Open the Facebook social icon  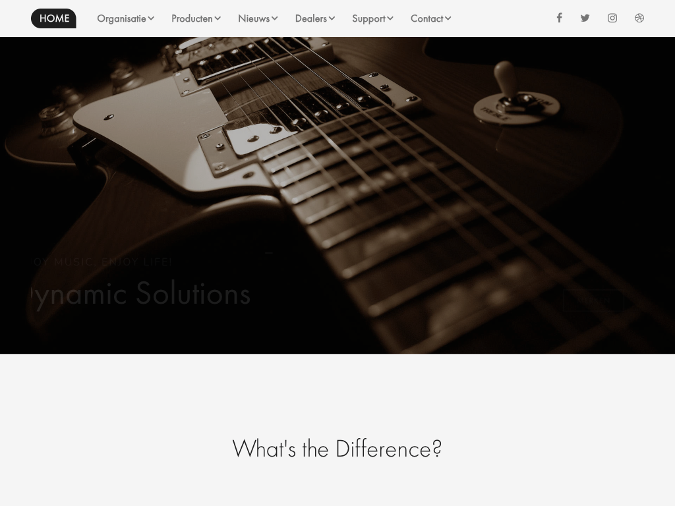click(x=559, y=18)
